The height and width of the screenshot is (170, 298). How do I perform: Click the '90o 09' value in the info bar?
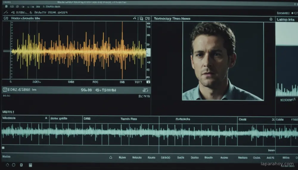click(x=86, y=90)
